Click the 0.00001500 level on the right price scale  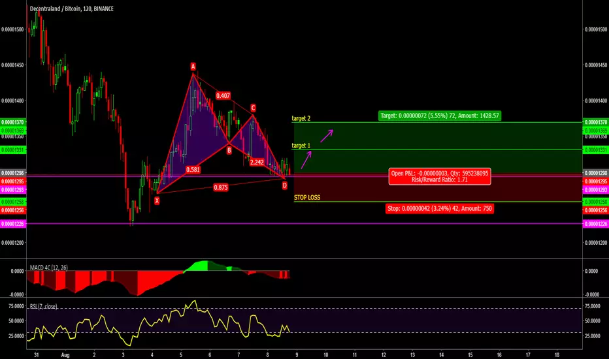point(596,29)
